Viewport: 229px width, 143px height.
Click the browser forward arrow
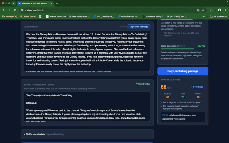click(x=9, y=10)
